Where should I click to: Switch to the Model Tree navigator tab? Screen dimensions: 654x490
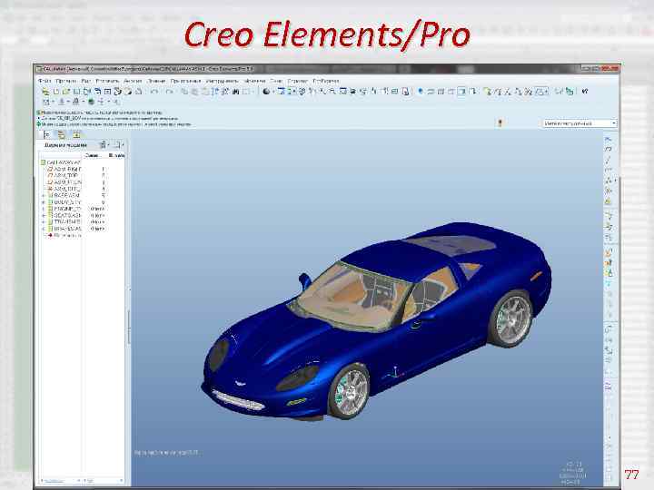46,134
